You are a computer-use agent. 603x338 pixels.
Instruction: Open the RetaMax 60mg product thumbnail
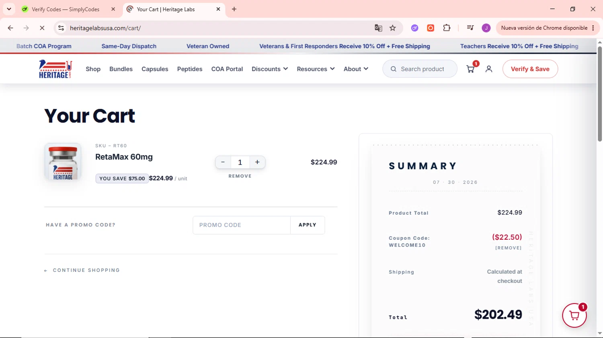pos(63,162)
